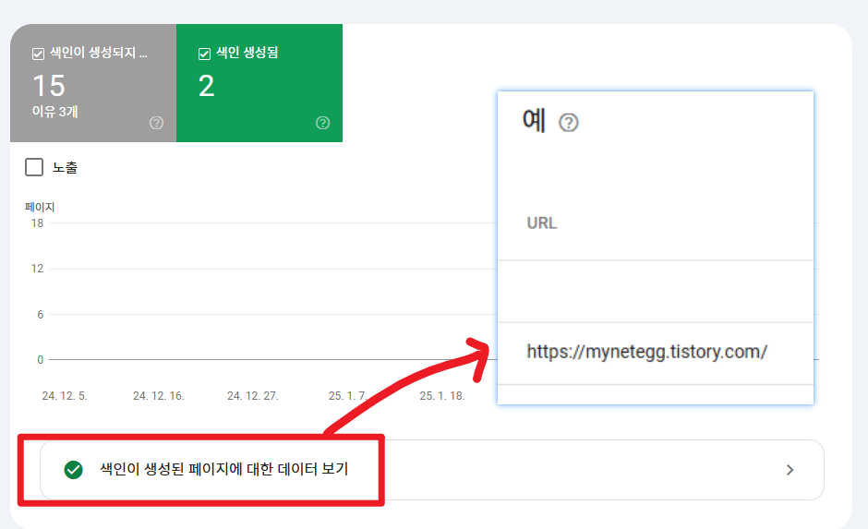Viewport: 868px width, 529px height.
Task: Click the 예 heading text
Action: [534, 121]
